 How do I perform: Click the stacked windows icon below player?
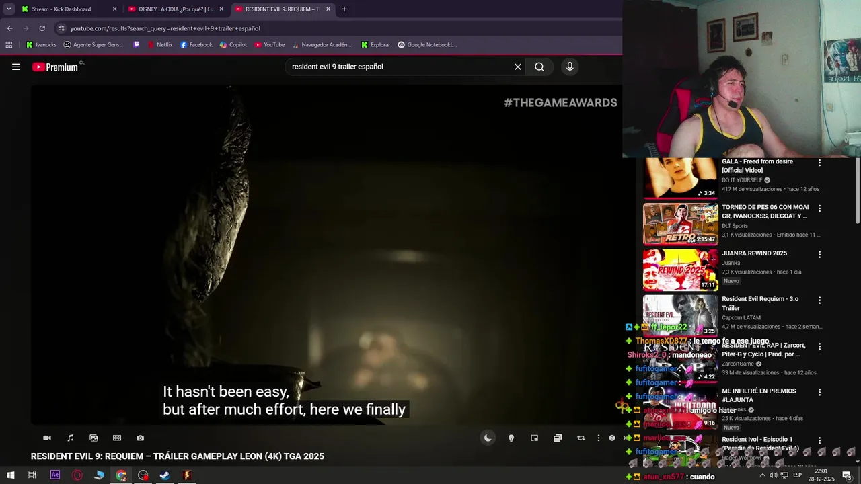pyautogui.click(x=558, y=438)
